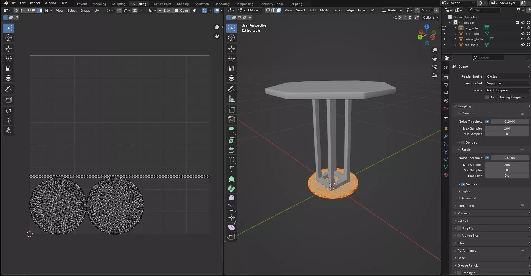
Task: Switch to the Shading workspace tab
Action: click(183, 4)
